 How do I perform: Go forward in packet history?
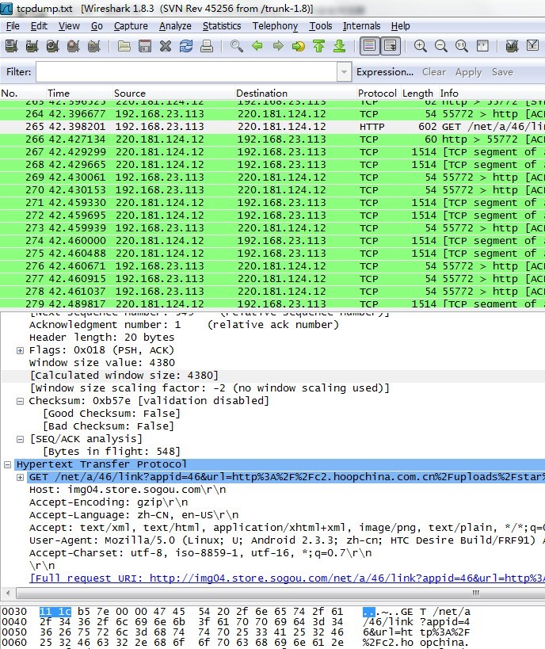pos(278,46)
